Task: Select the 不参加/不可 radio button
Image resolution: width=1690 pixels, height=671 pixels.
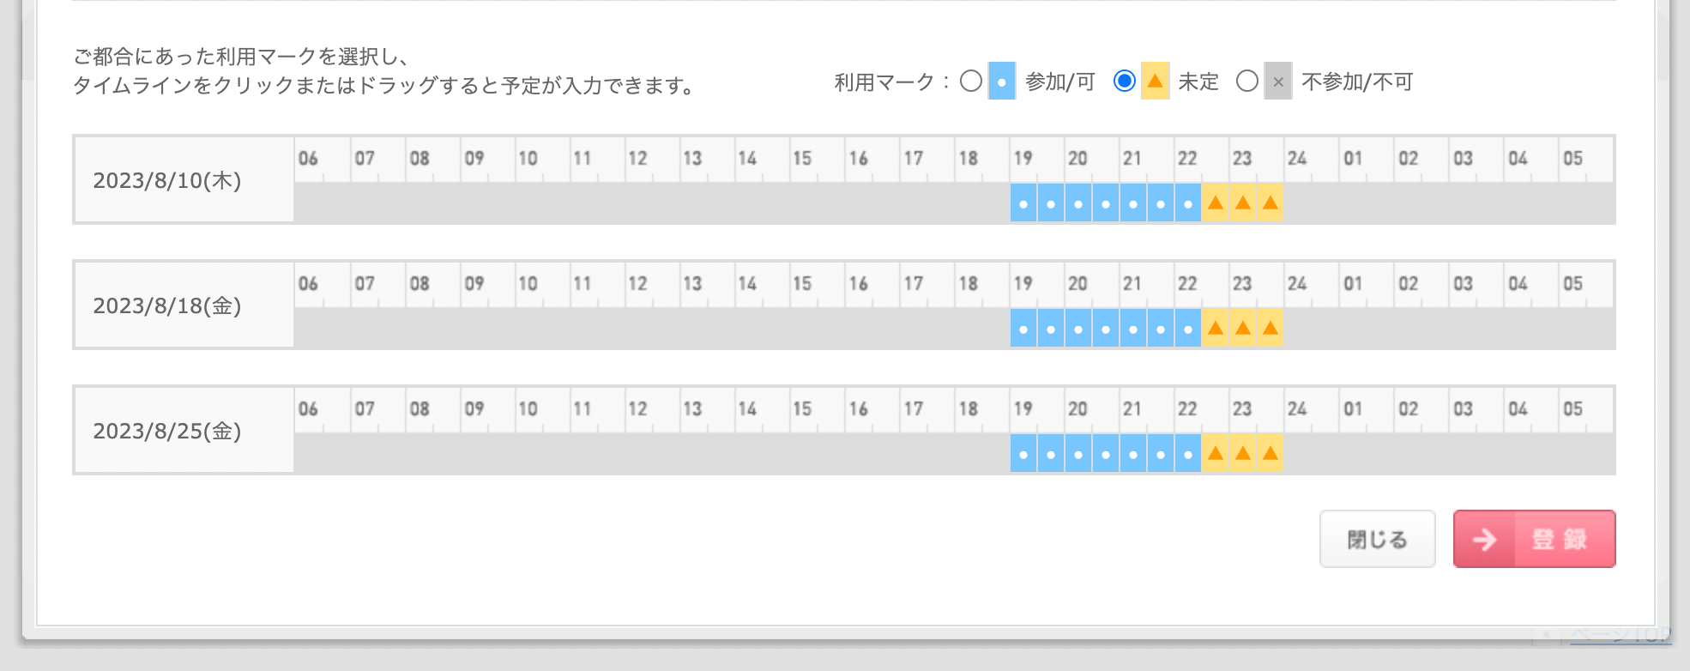Action: coord(1246,82)
